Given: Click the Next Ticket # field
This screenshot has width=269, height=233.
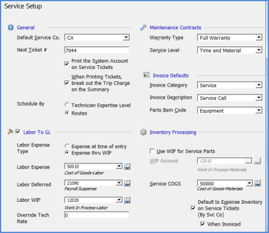Looking at the screenshot, I should (x=97, y=50).
